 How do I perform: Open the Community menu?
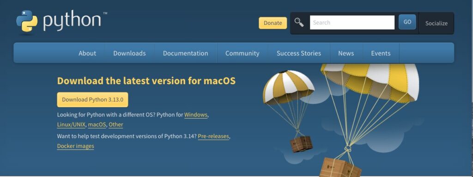point(242,53)
